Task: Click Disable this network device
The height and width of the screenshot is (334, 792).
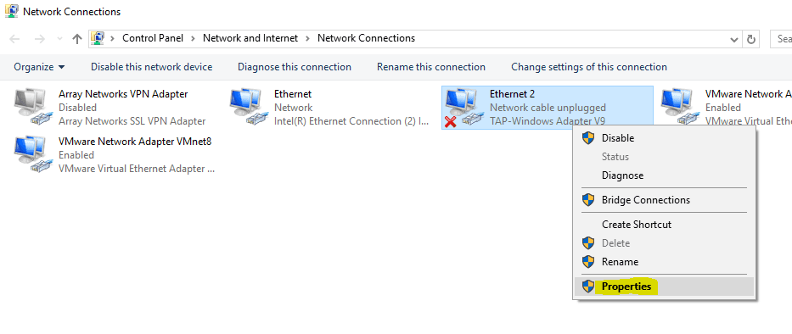Action: pyautogui.click(x=152, y=67)
